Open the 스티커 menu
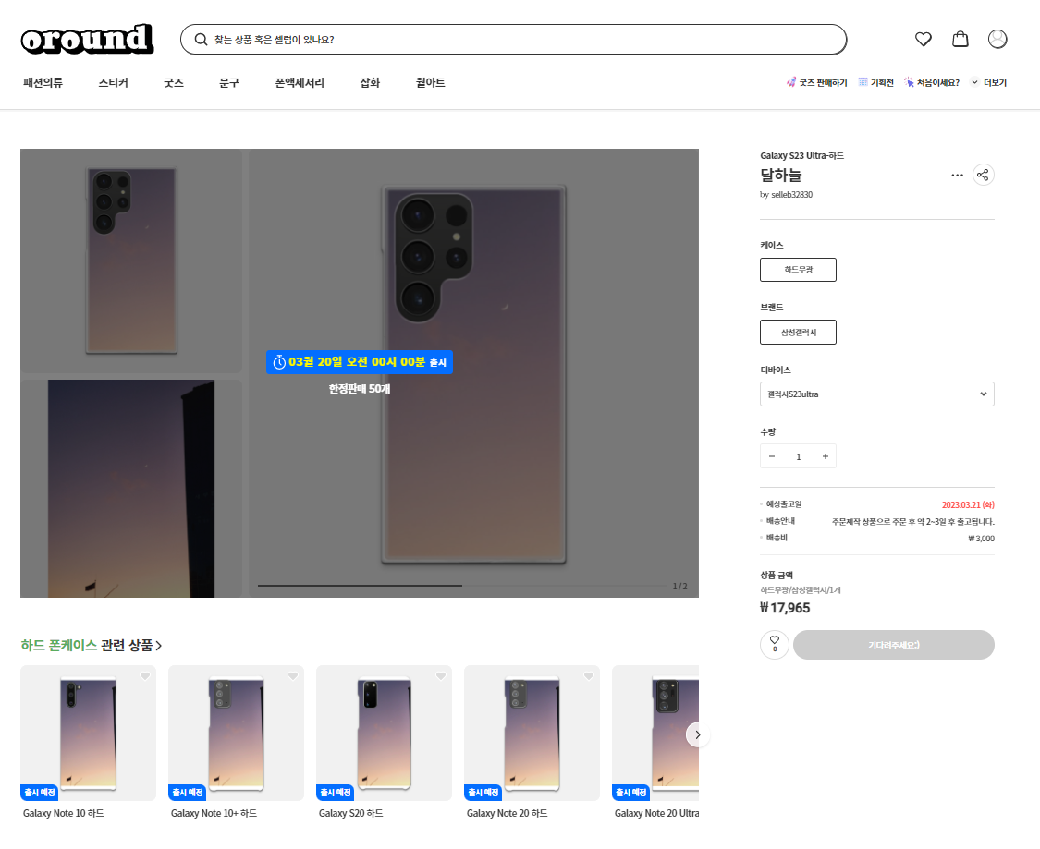Screen dimensions: 1040x849 pyautogui.click(x=114, y=82)
